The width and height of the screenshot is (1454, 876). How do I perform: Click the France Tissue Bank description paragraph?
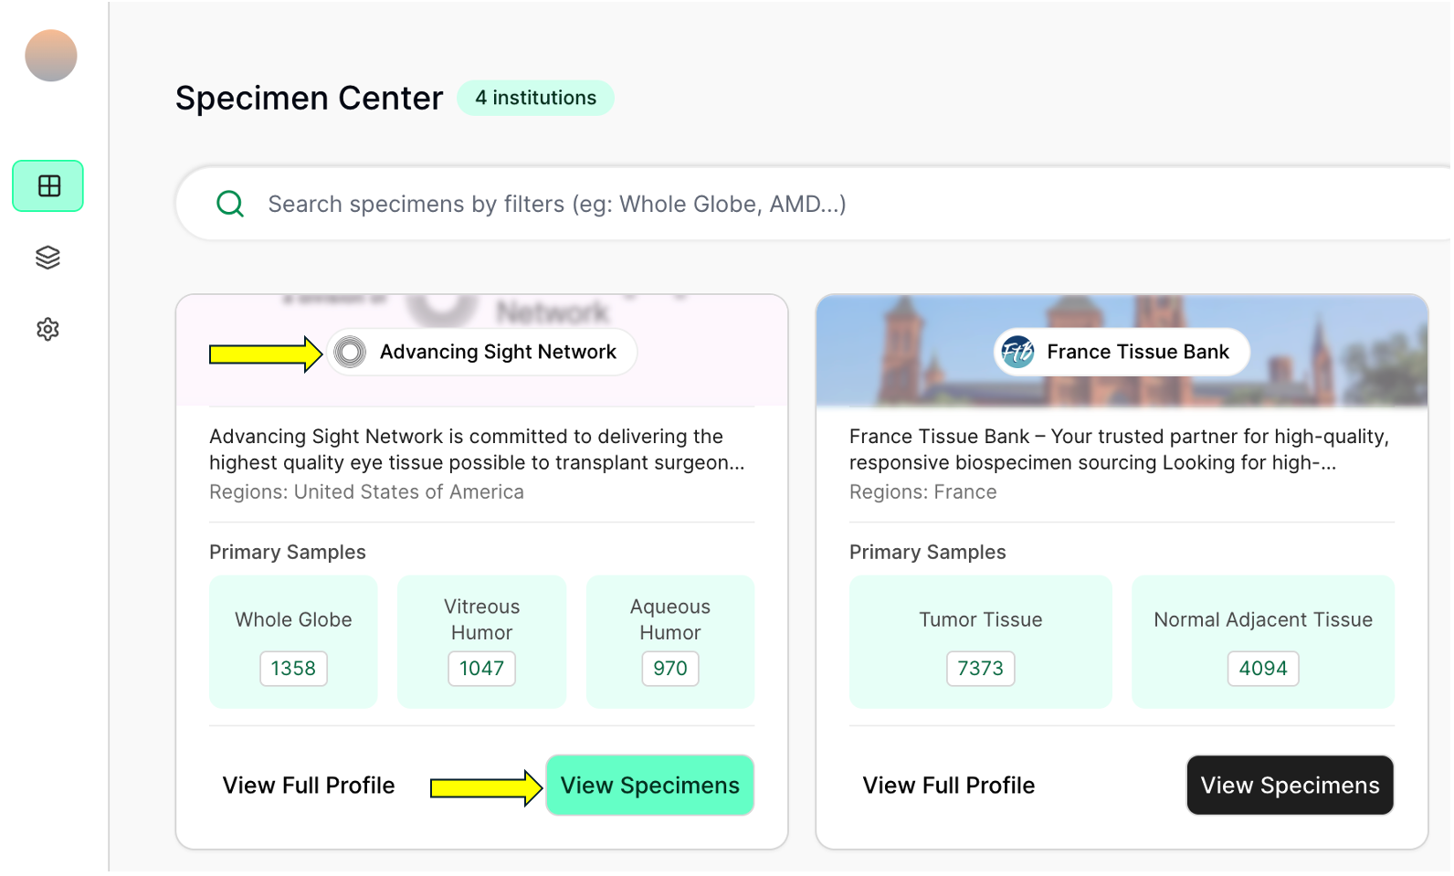click(1119, 449)
